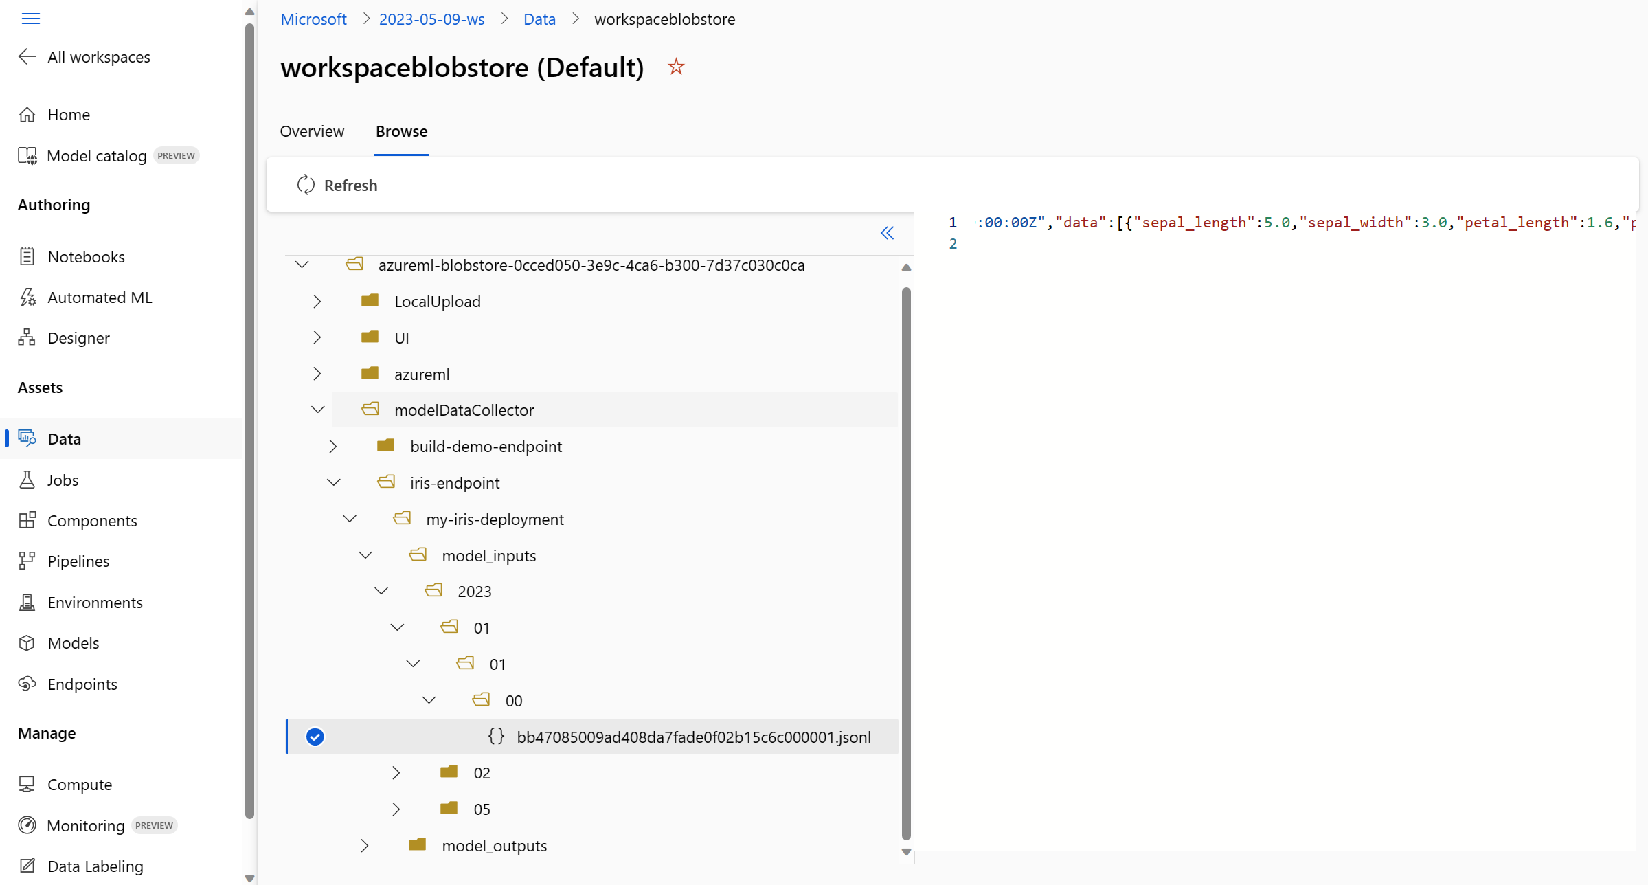Expand the model_outputs folder

pyautogui.click(x=365, y=845)
